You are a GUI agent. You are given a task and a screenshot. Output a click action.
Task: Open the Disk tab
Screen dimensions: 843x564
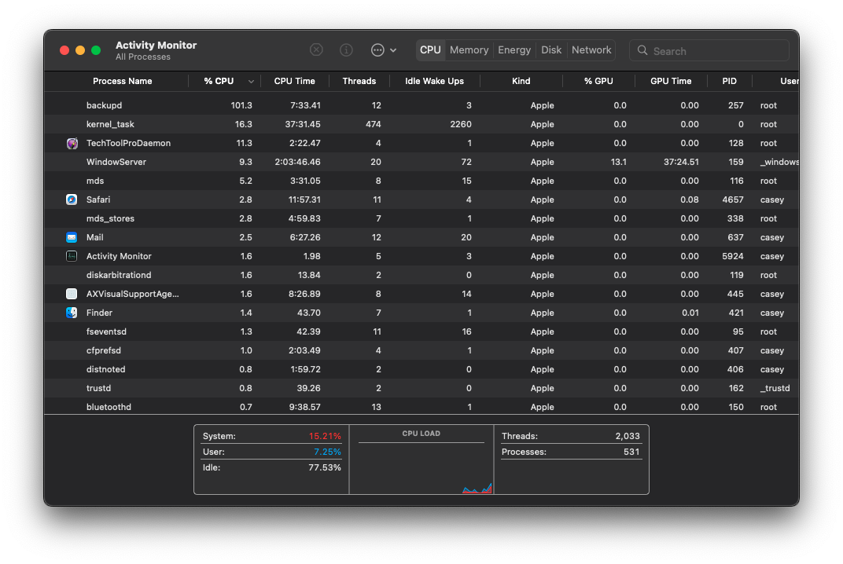click(x=551, y=50)
